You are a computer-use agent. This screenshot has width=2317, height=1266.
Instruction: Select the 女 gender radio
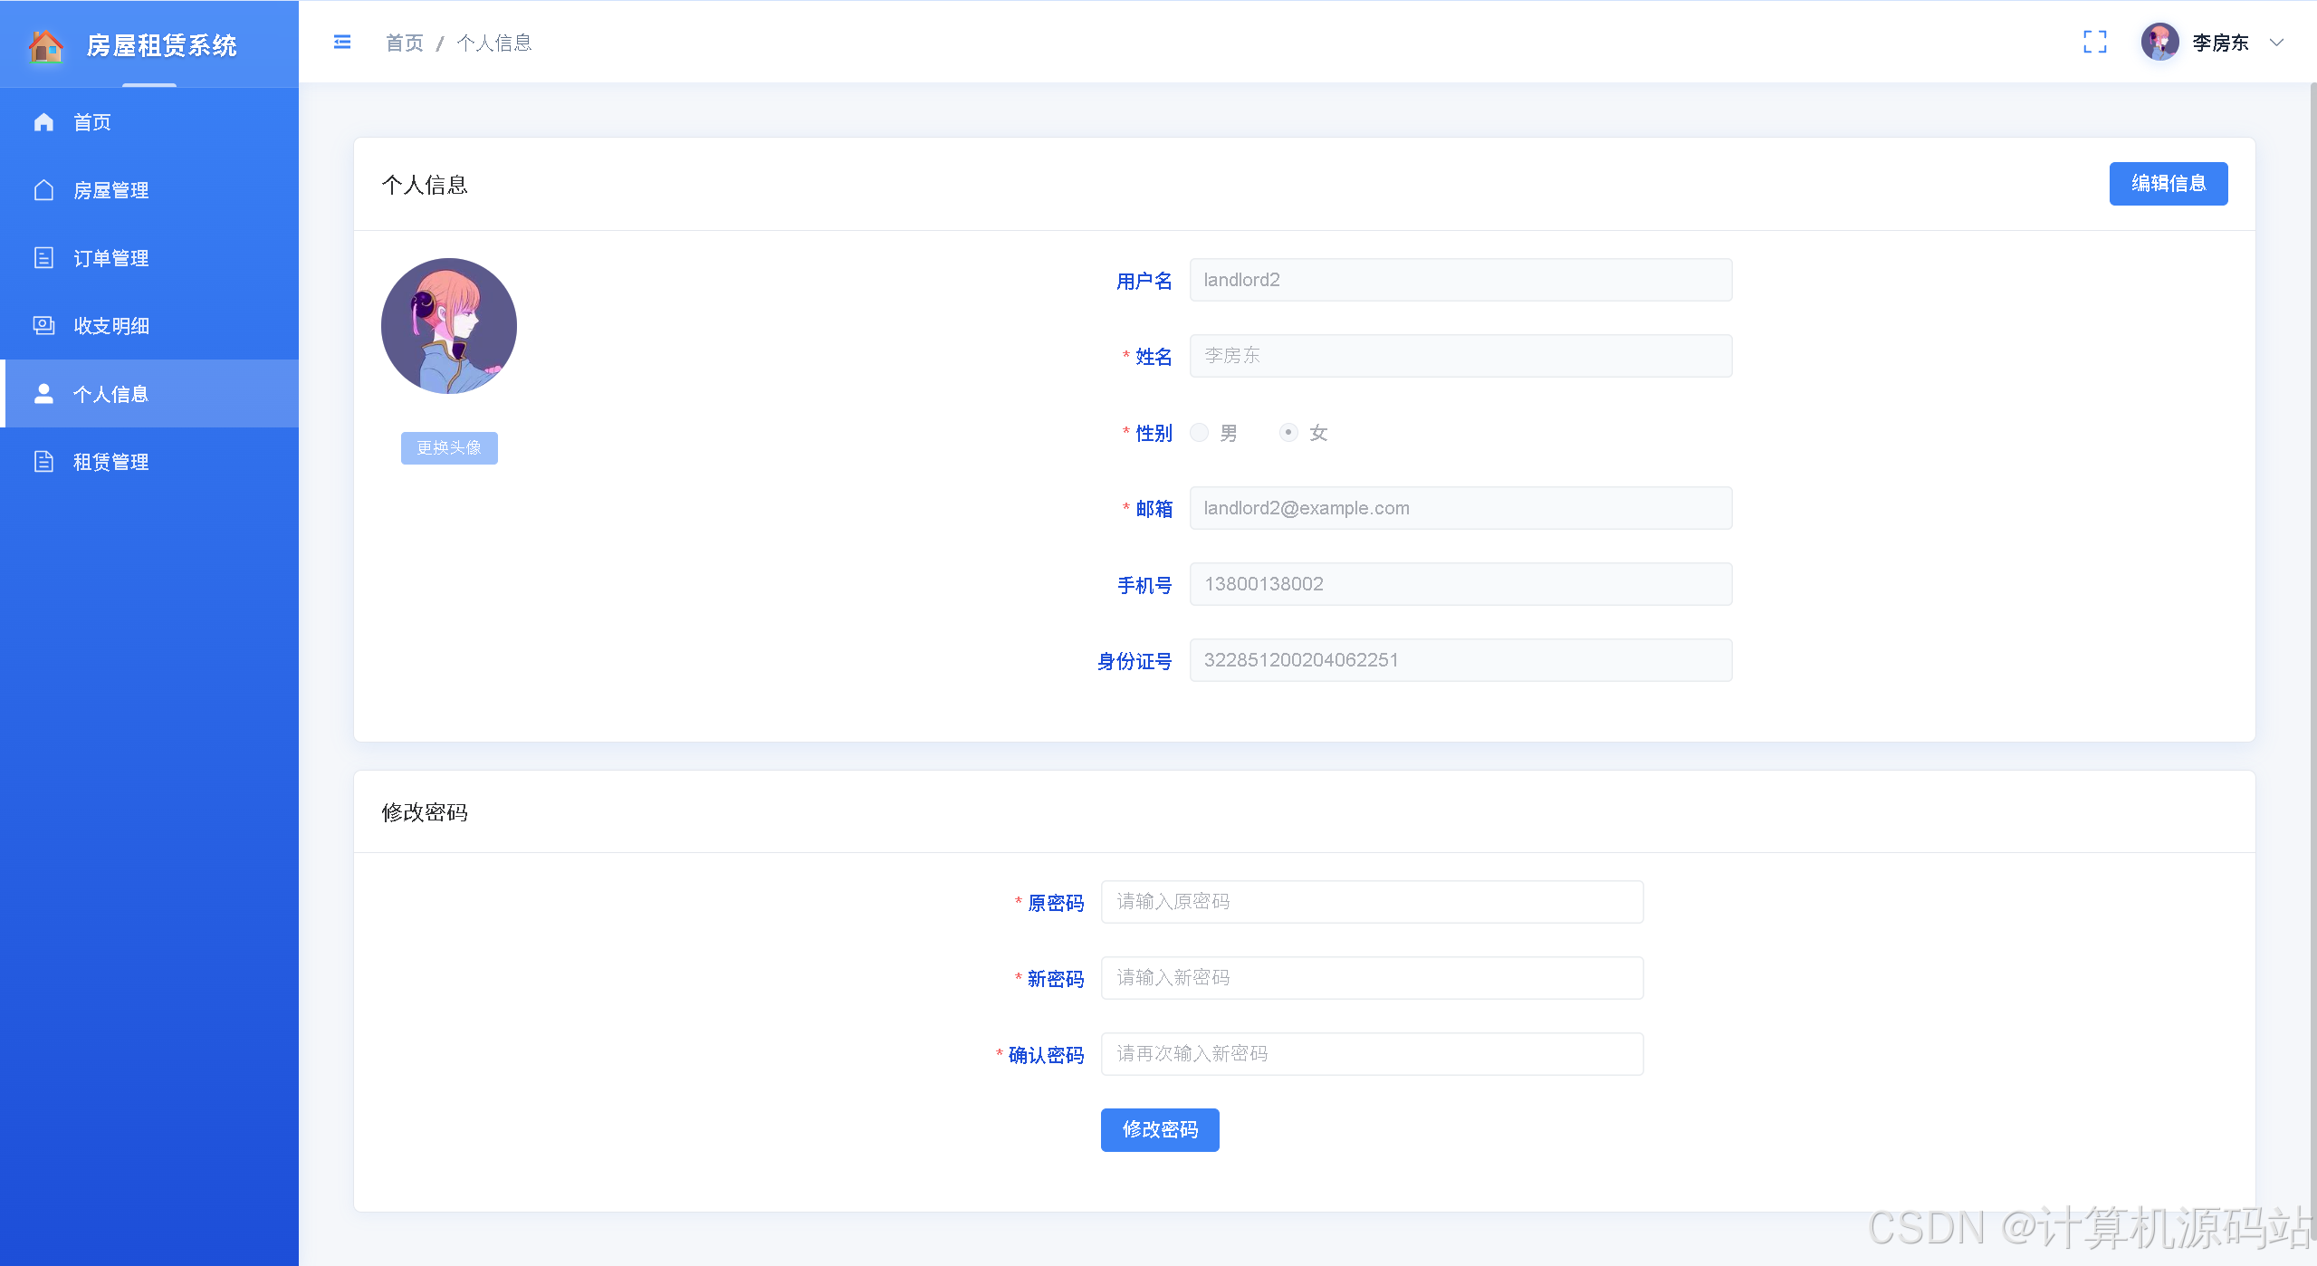pos(1288,433)
